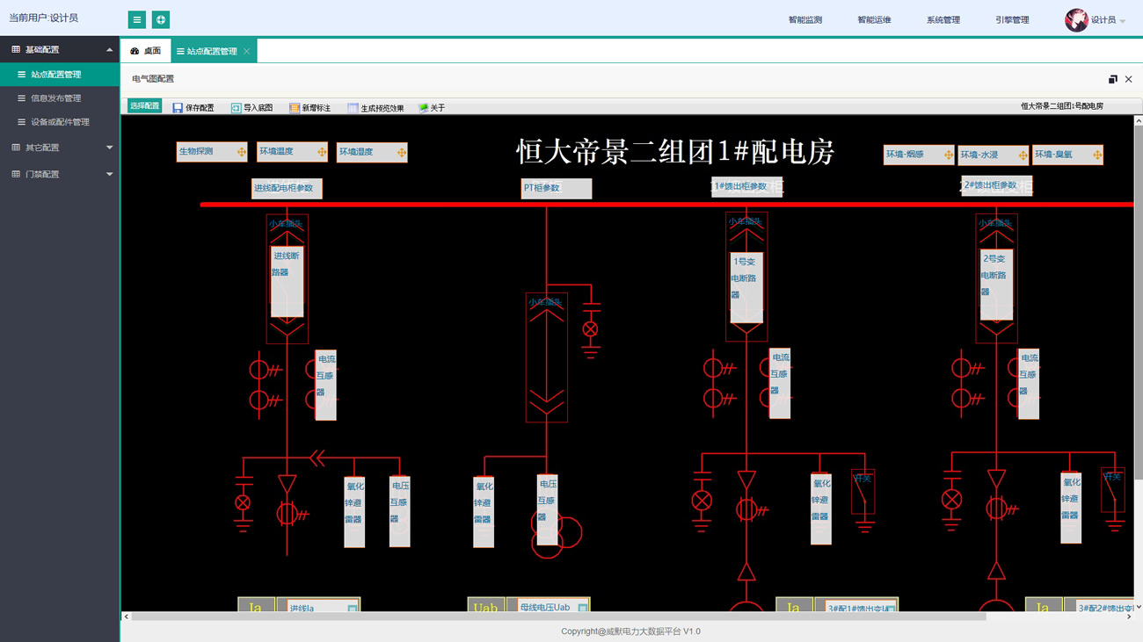Click 保存配置 toolbar button
Image resolution: width=1143 pixels, height=642 pixels.
(x=193, y=107)
